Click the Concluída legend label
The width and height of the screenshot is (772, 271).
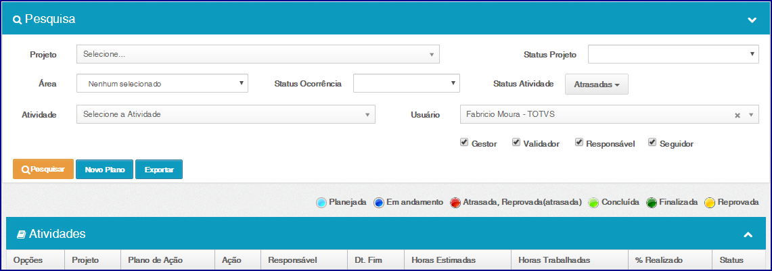click(x=620, y=202)
